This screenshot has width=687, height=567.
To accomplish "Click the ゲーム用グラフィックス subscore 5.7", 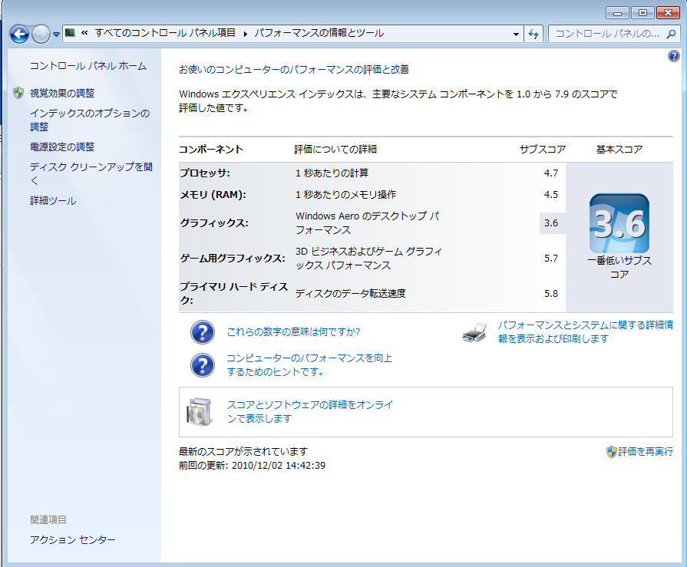I will 551,259.
